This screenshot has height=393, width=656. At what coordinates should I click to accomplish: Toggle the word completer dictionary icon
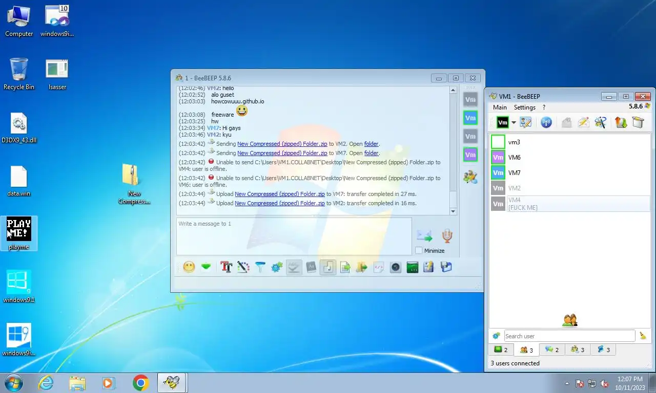(x=311, y=267)
